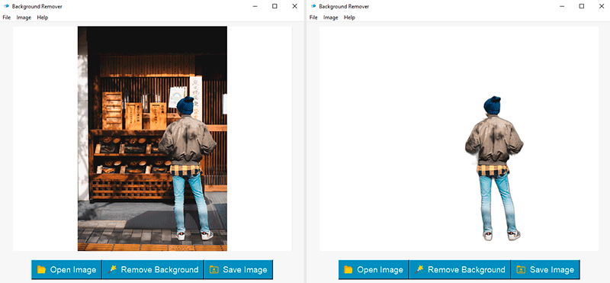
Task: Maximize the right Background Remover window
Action: tap(582, 6)
